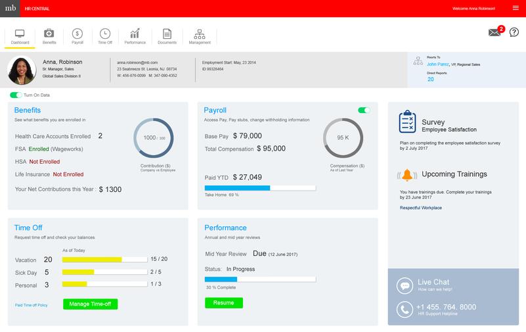
Task: Open the hamburger menu in header
Action: point(515,8)
